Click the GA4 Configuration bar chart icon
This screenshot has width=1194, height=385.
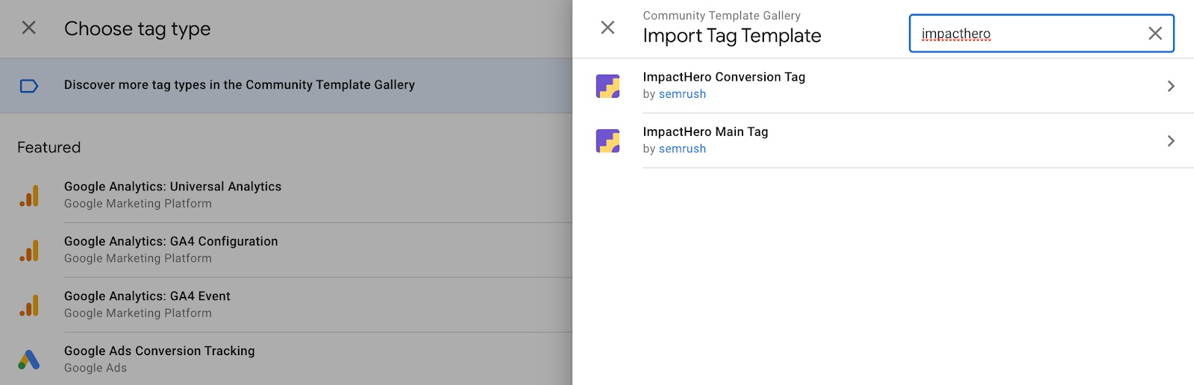pyautogui.click(x=29, y=250)
